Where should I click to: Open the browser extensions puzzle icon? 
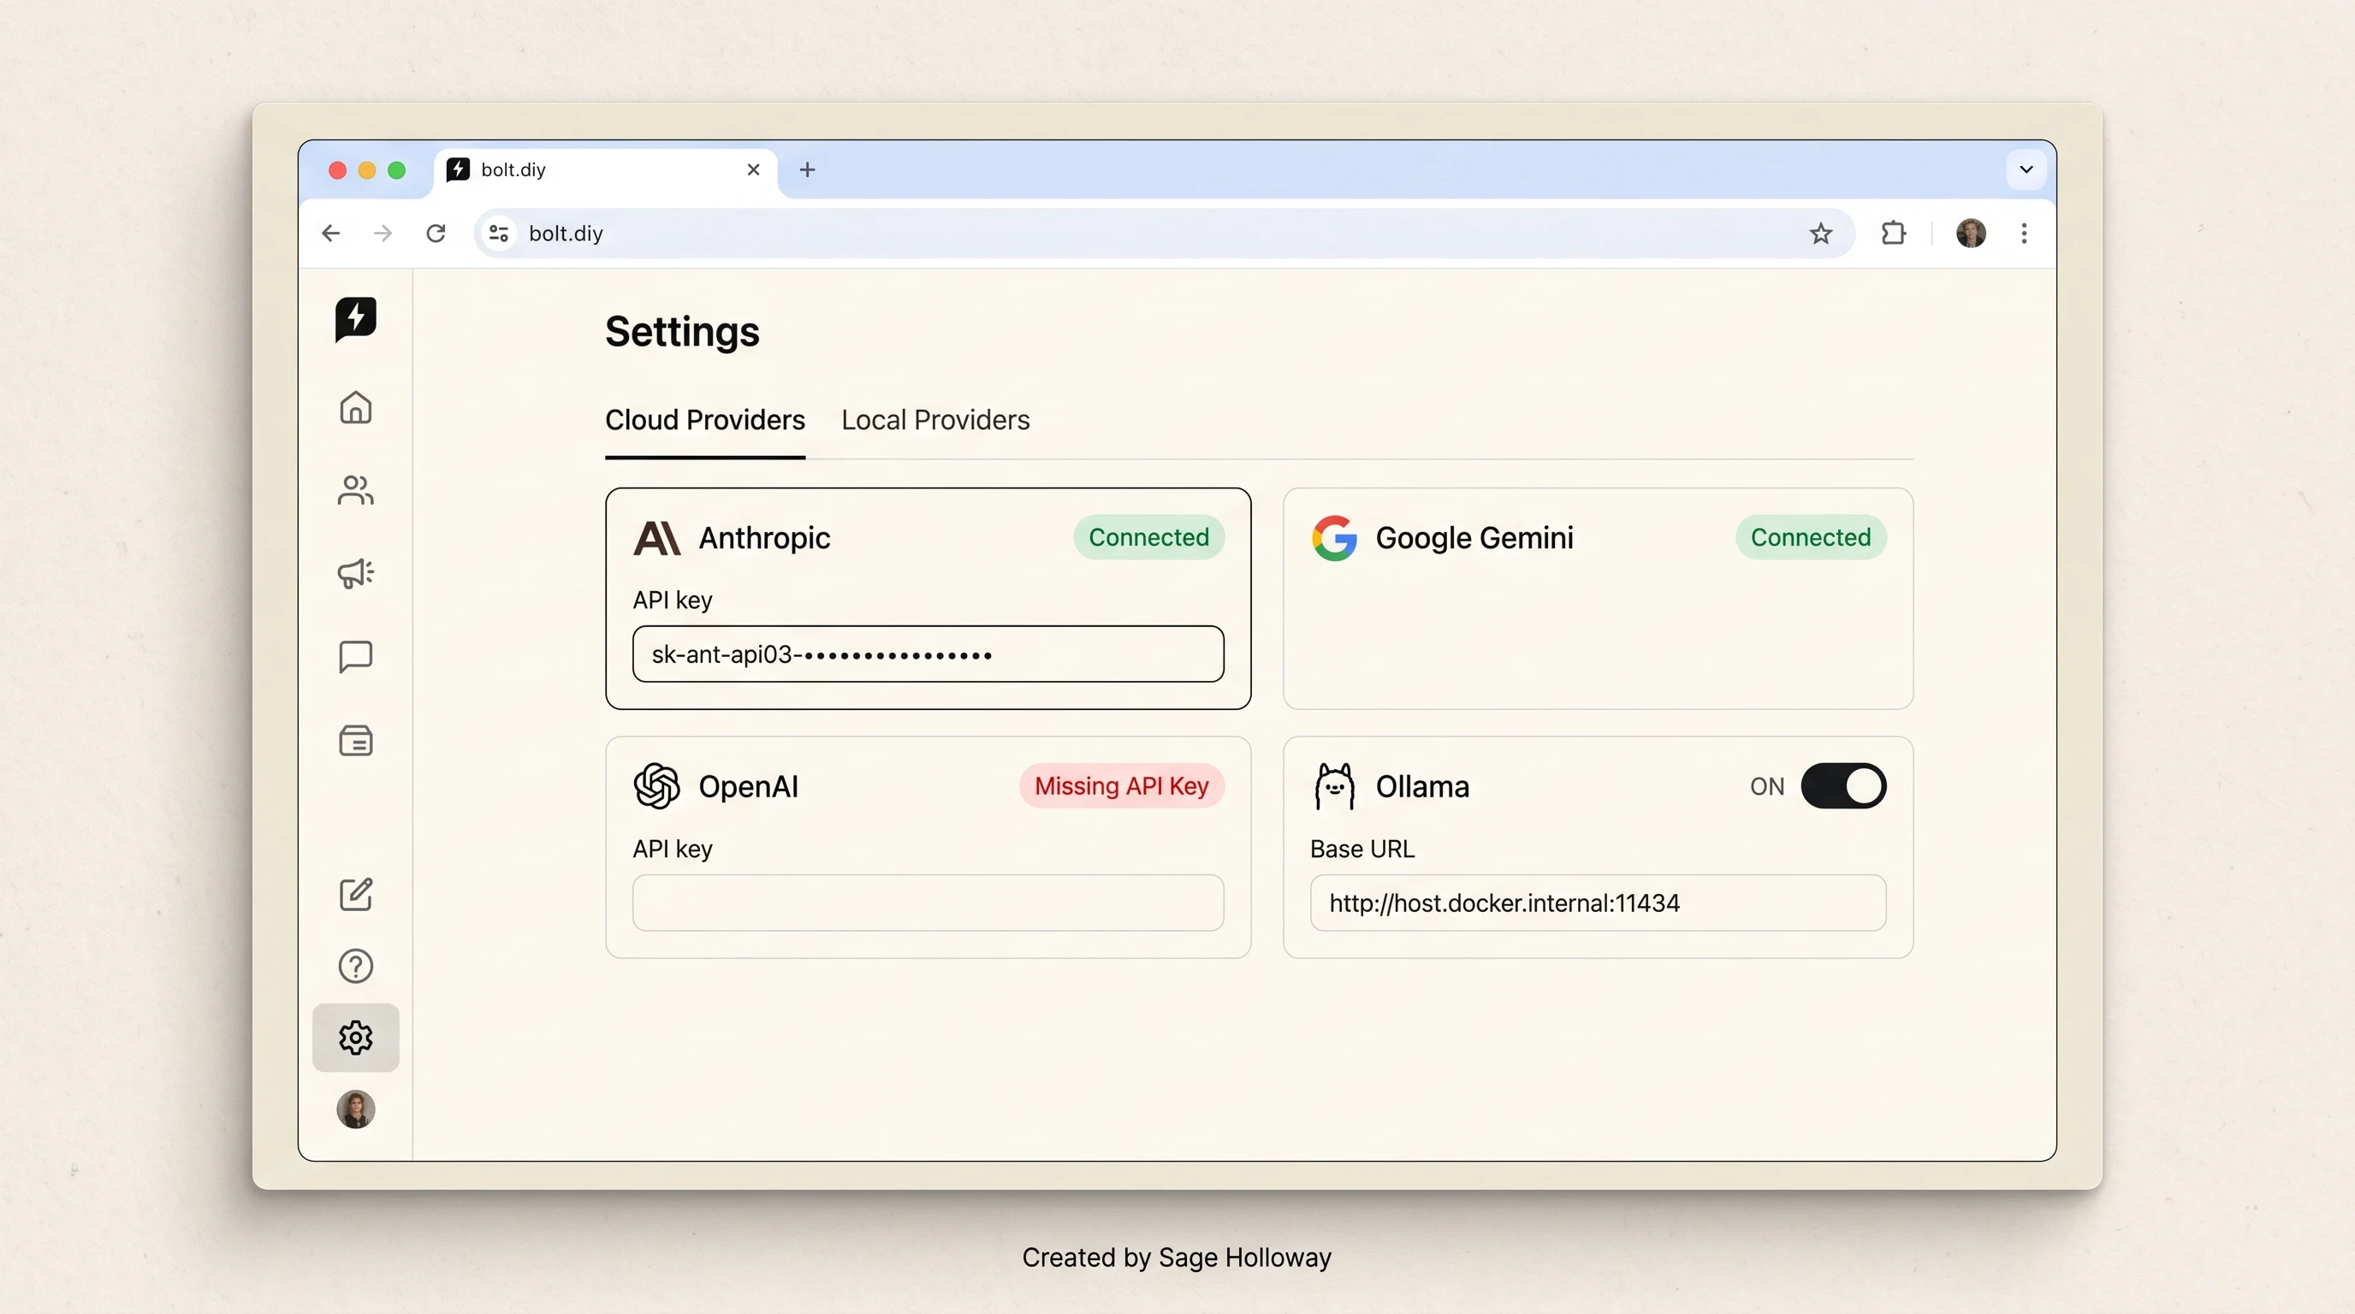(1893, 234)
